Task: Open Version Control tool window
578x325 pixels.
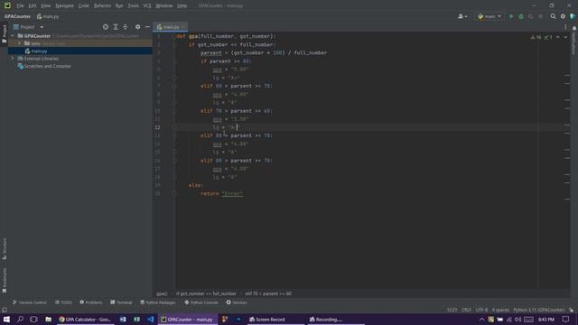Action: pyautogui.click(x=30, y=302)
